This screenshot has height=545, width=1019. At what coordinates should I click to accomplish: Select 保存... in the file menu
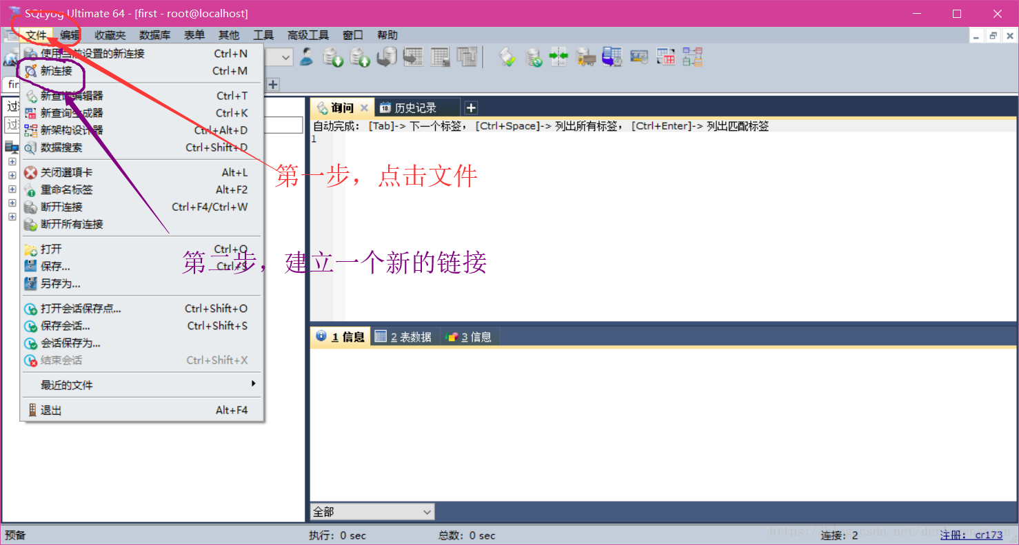tap(142, 266)
